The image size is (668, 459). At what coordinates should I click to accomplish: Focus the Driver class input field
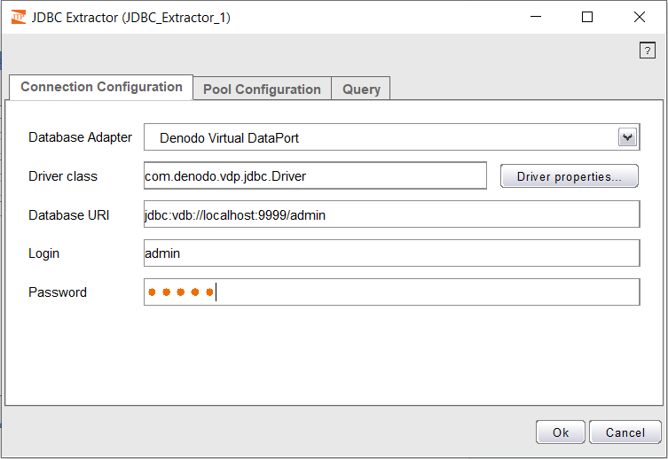[x=315, y=175]
